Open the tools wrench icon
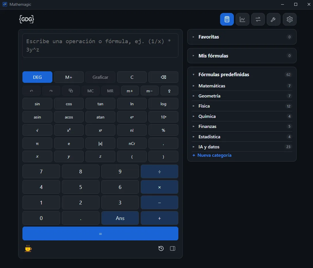 tap(274, 19)
